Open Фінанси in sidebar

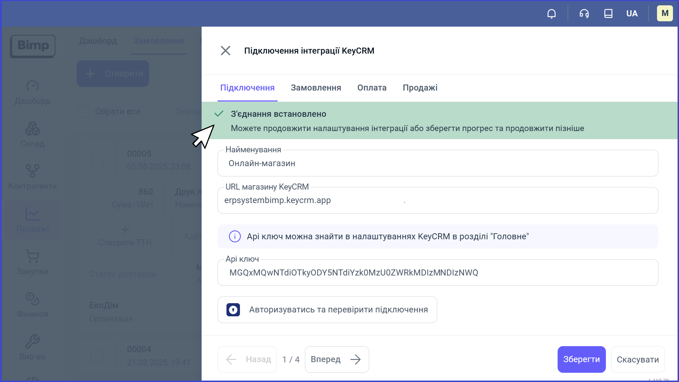point(32,305)
